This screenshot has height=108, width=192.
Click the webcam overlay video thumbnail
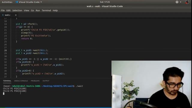(151, 84)
